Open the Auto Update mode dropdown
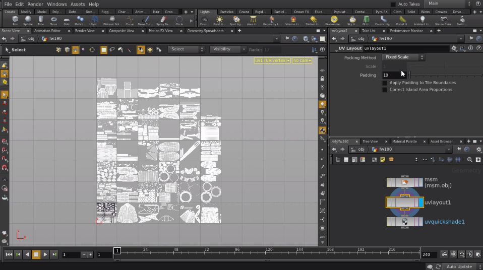 [x=462, y=266]
